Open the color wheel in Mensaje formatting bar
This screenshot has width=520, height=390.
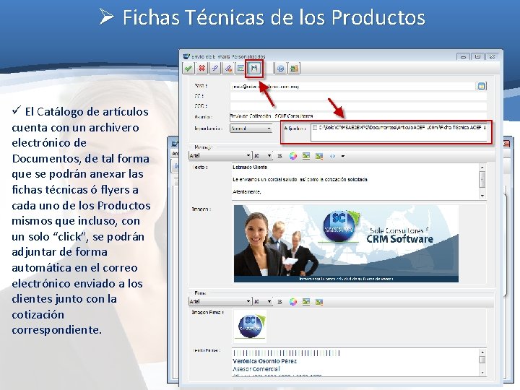(292, 156)
